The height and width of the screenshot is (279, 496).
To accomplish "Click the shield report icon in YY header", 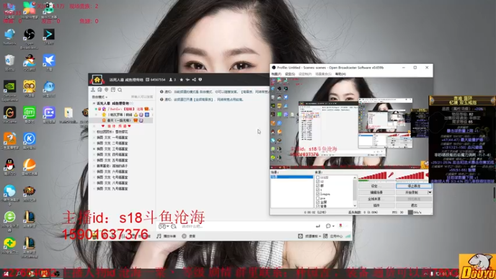I will point(200,80).
